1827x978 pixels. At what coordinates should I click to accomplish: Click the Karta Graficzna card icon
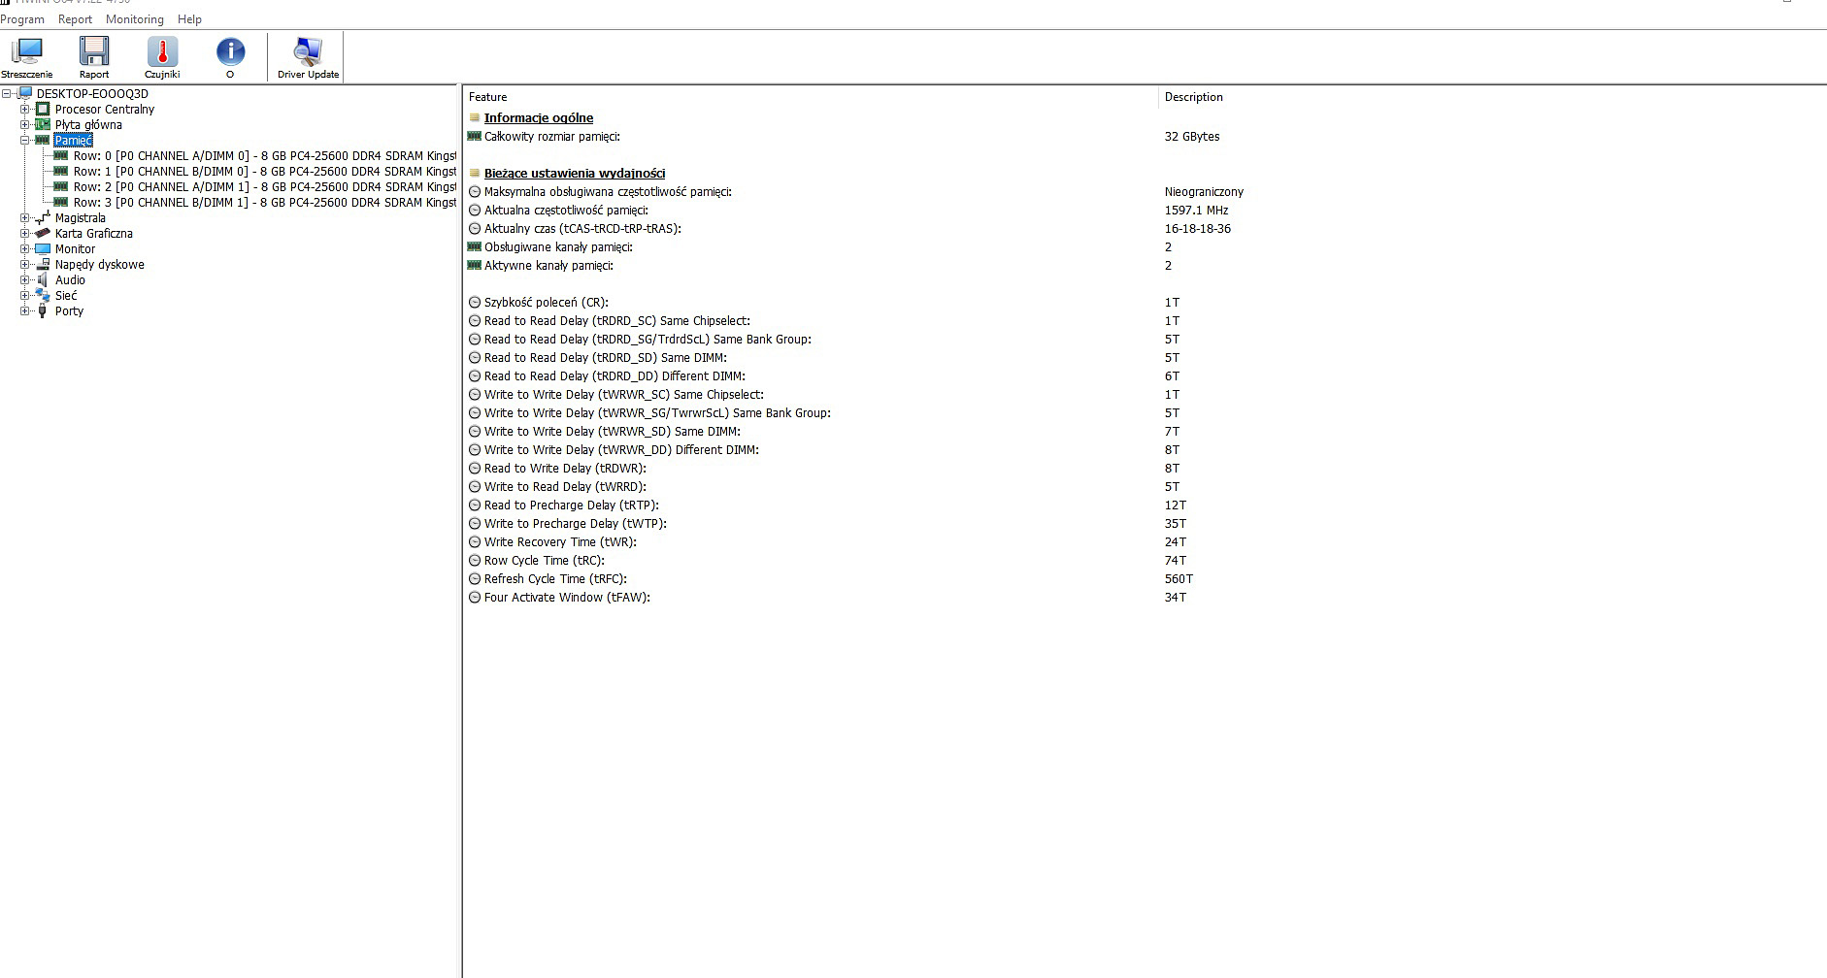pyautogui.click(x=43, y=234)
